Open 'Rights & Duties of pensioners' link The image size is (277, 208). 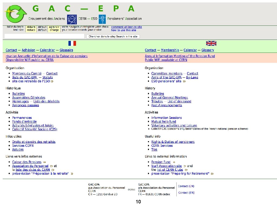tap(173, 142)
